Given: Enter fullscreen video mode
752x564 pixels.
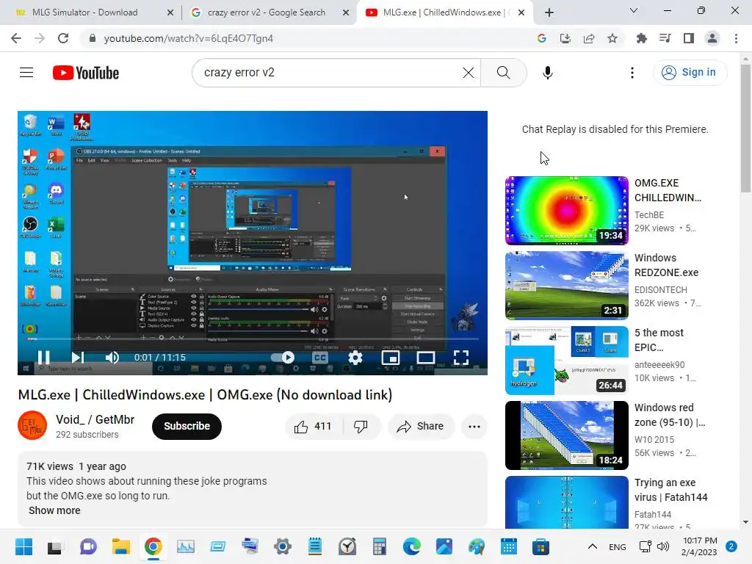Looking at the screenshot, I should (461, 358).
